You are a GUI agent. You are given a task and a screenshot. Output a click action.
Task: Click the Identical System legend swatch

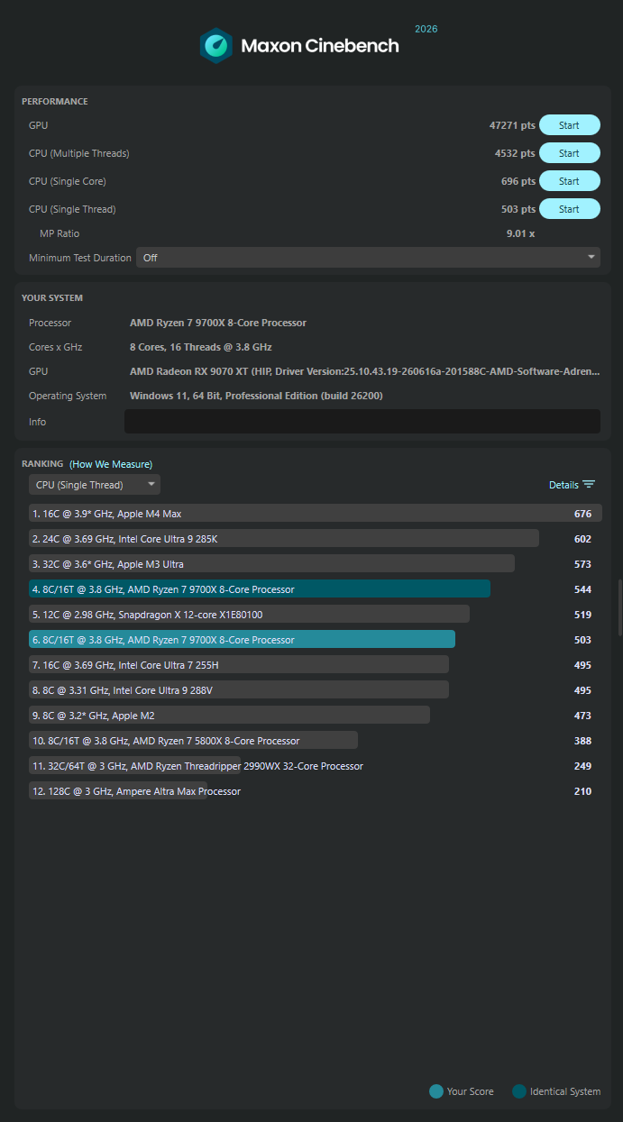(x=519, y=1091)
